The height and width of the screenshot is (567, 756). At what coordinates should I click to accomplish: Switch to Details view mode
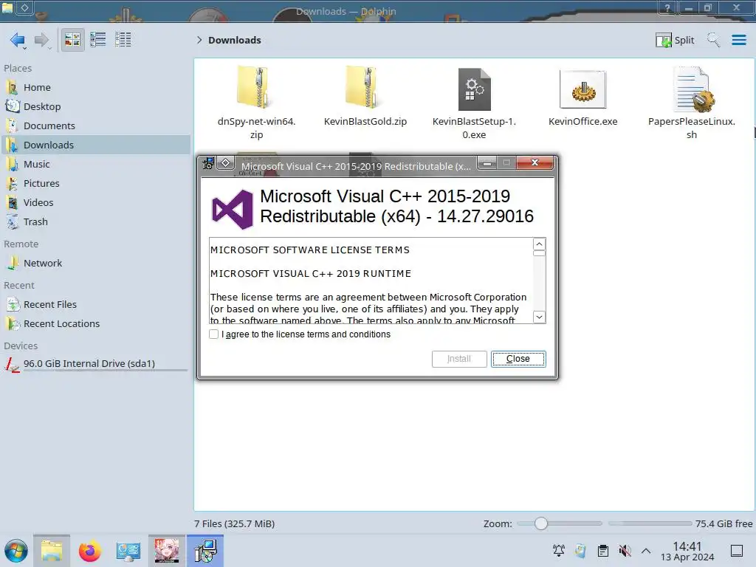(123, 40)
